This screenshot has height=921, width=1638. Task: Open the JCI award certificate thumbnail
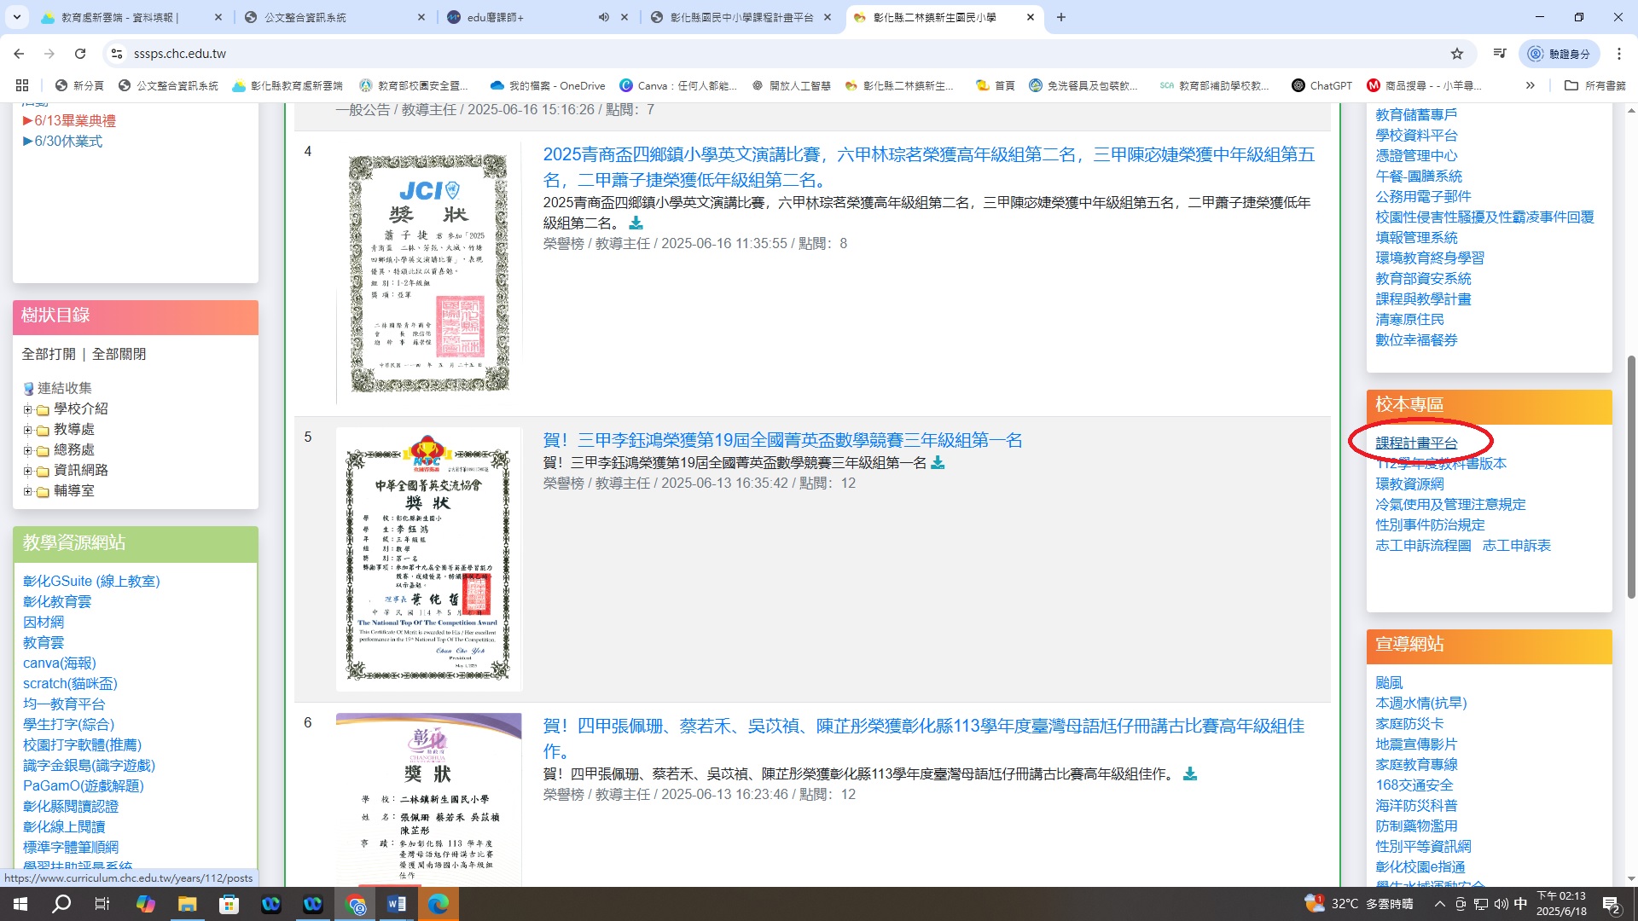coord(428,273)
